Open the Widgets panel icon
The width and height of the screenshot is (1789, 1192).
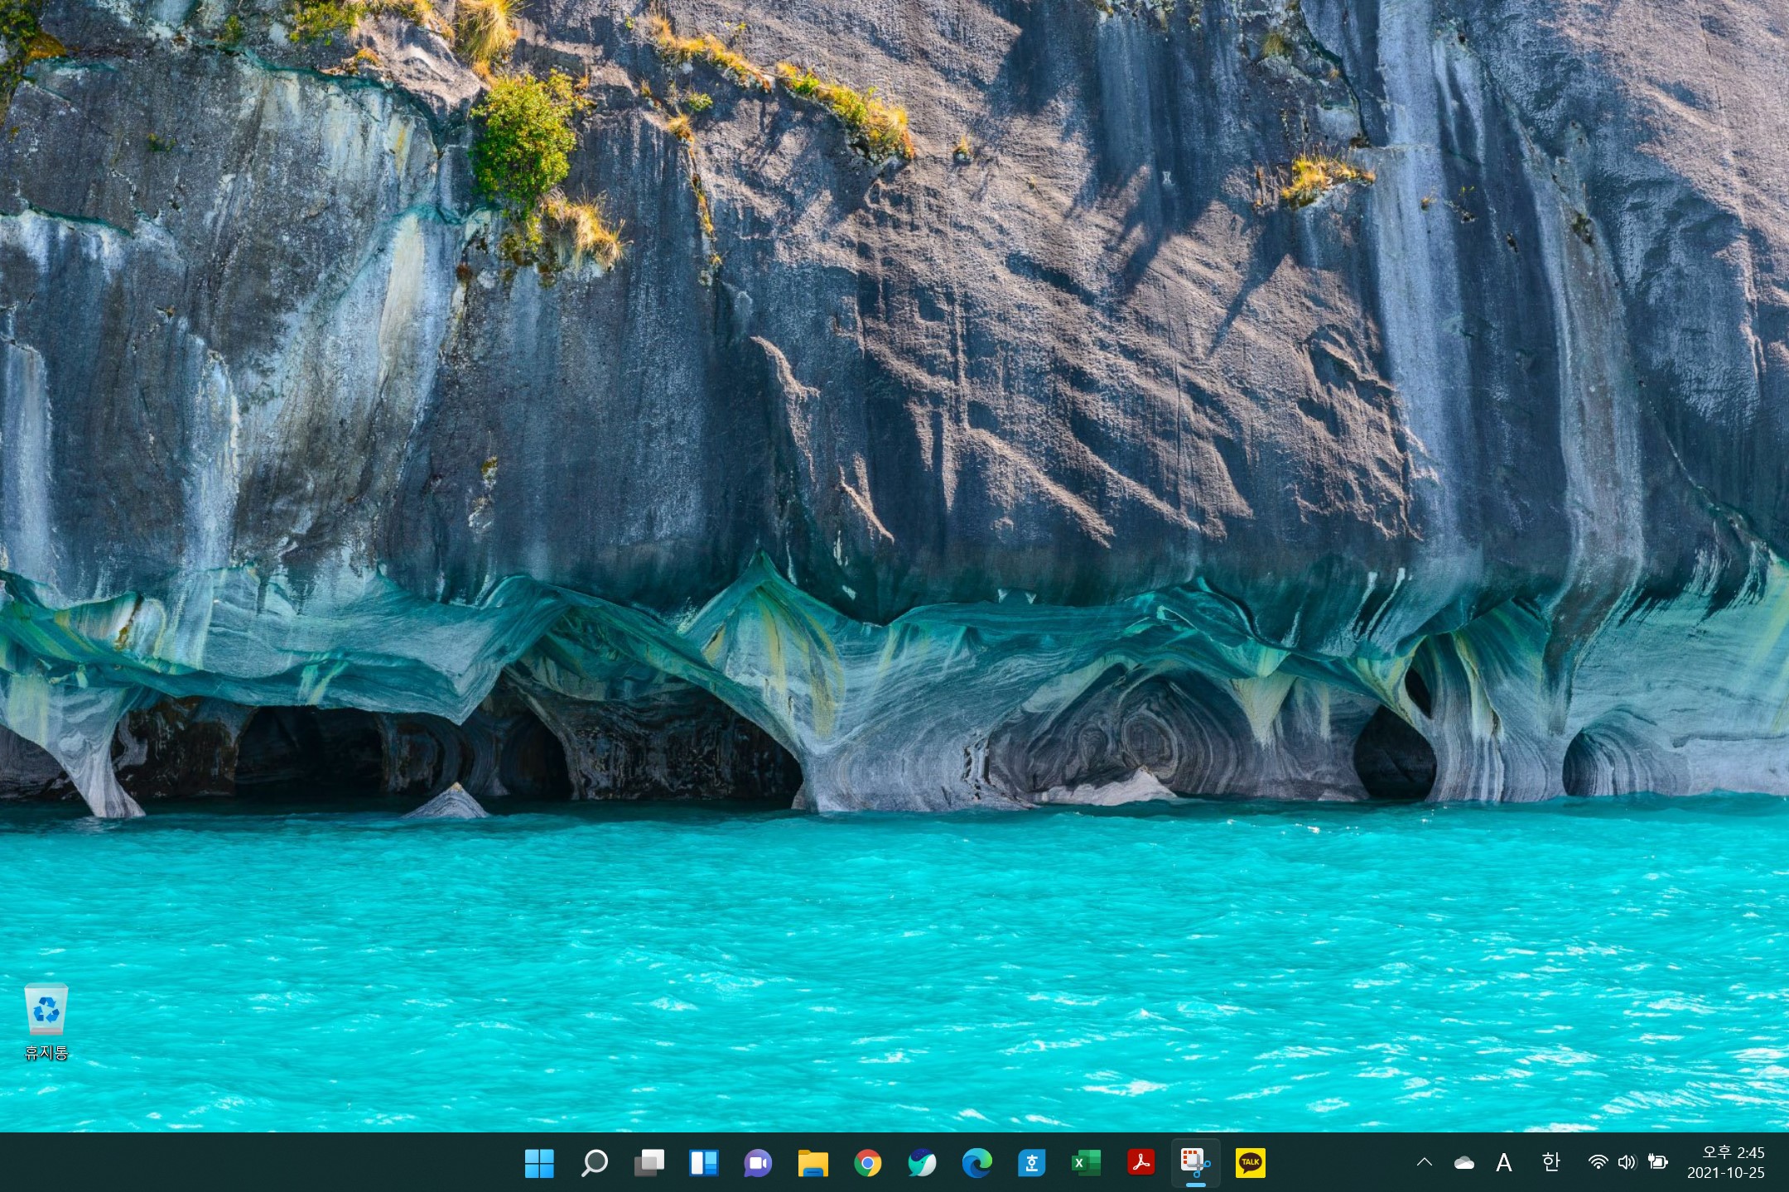point(703,1163)
